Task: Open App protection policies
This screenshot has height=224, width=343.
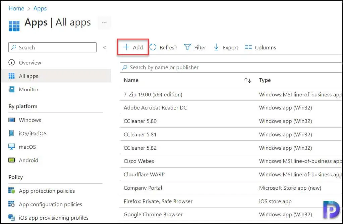Action: point(47,191)
